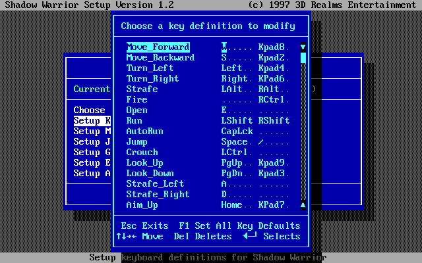Select the Strafe_Right key definition
Screen dimensions: 422x263
point(158,195)
